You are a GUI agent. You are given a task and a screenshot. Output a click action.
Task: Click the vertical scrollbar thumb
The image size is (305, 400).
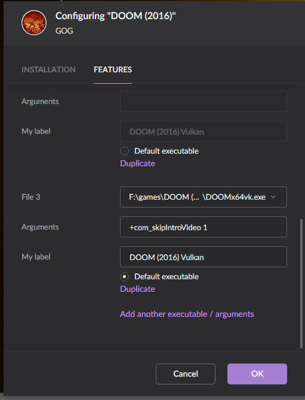click(301, 283)
